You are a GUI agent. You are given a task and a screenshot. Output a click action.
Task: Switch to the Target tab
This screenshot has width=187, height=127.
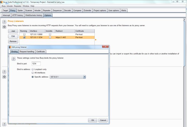click(5, 10)
